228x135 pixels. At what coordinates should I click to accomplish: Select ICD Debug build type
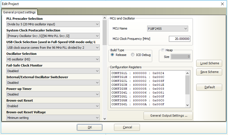coord(133,55)
